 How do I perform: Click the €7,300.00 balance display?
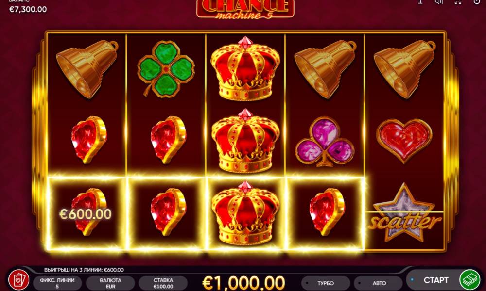pyautogui.click(x=28, y=9)
